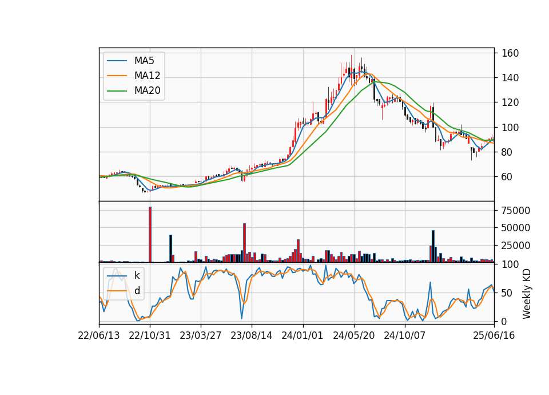Click the 23/08/14 date label
This screenshot has width=549, height=395.
[252, 335]
